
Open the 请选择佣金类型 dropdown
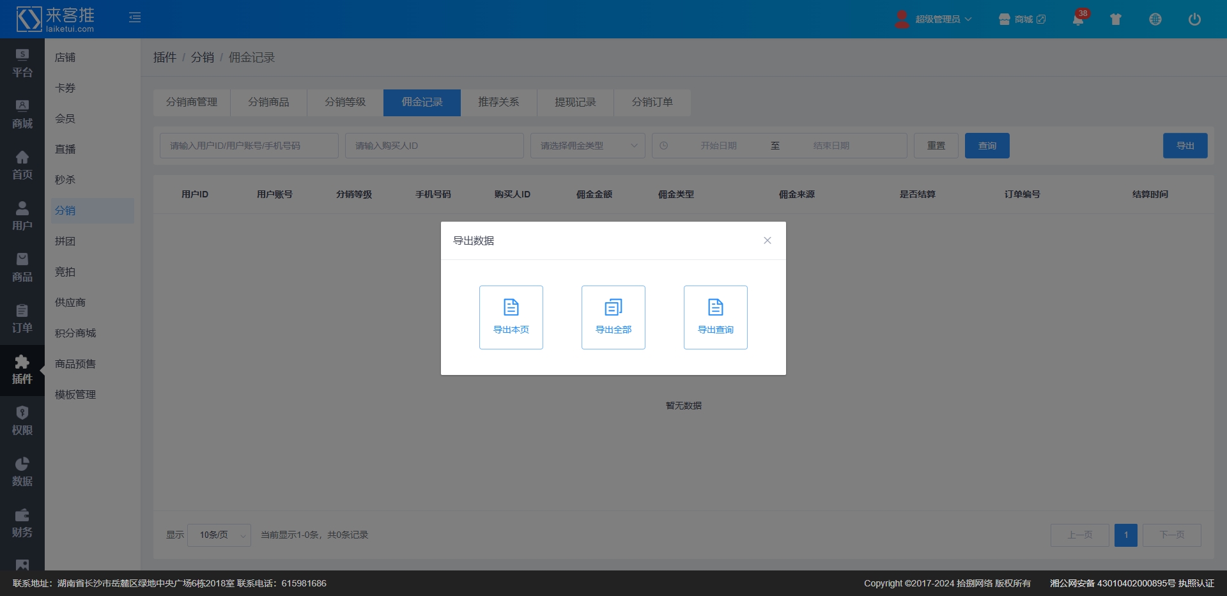coord(587,146)
